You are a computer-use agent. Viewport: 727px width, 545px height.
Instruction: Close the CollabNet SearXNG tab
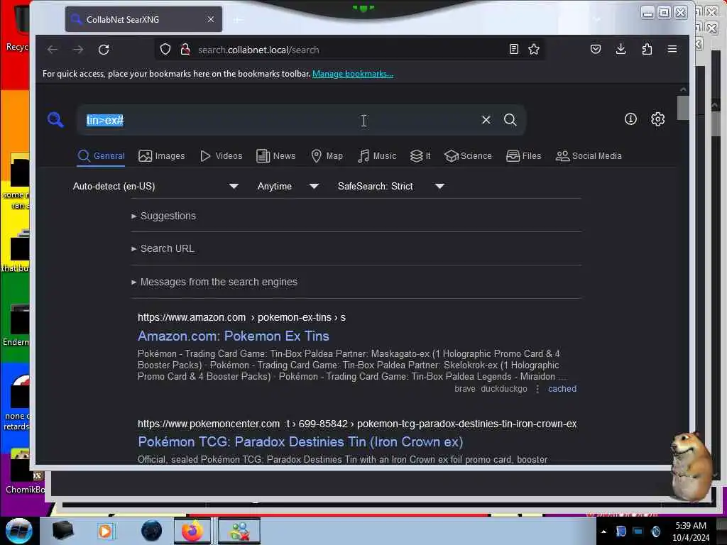tap(211, 19)
